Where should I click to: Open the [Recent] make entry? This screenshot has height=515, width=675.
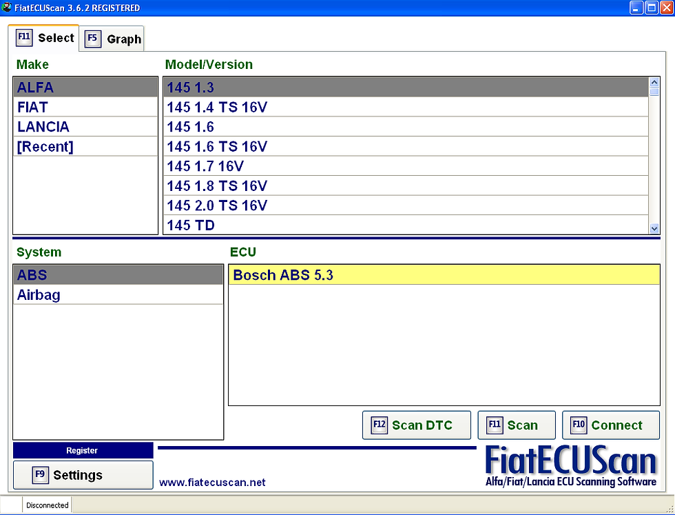(x=85, y=147)
